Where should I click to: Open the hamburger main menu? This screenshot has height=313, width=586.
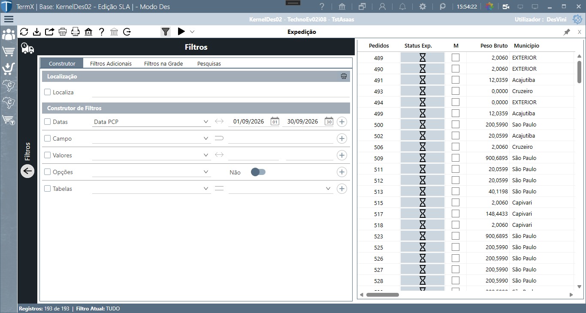(x=9, y=19)
